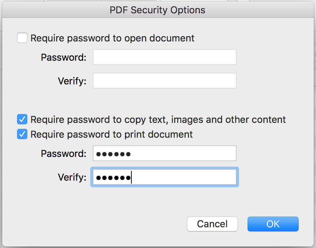Click the PDF Security Options title bar
The height and width of the screenshot is (248, 316).
point(158,10)
